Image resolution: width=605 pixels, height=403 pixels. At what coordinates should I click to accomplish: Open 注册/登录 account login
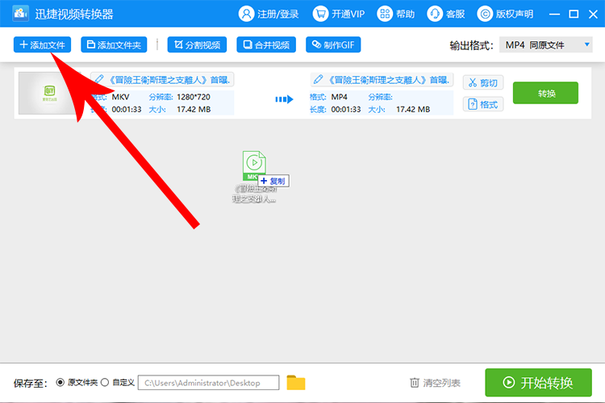click(269, 15)
